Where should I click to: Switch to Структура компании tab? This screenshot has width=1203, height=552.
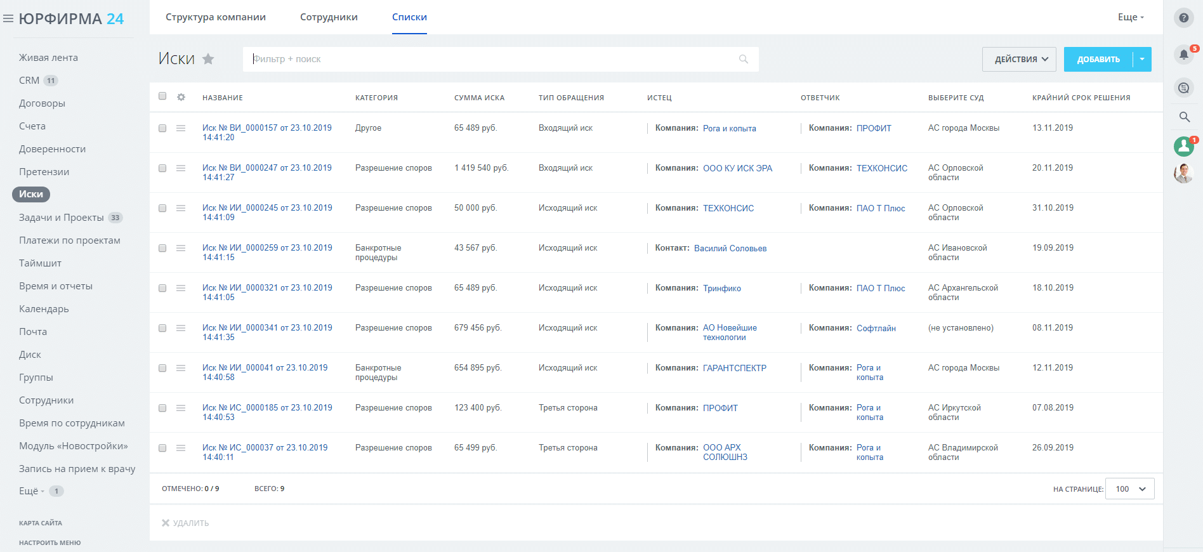[x=216, y=17]
